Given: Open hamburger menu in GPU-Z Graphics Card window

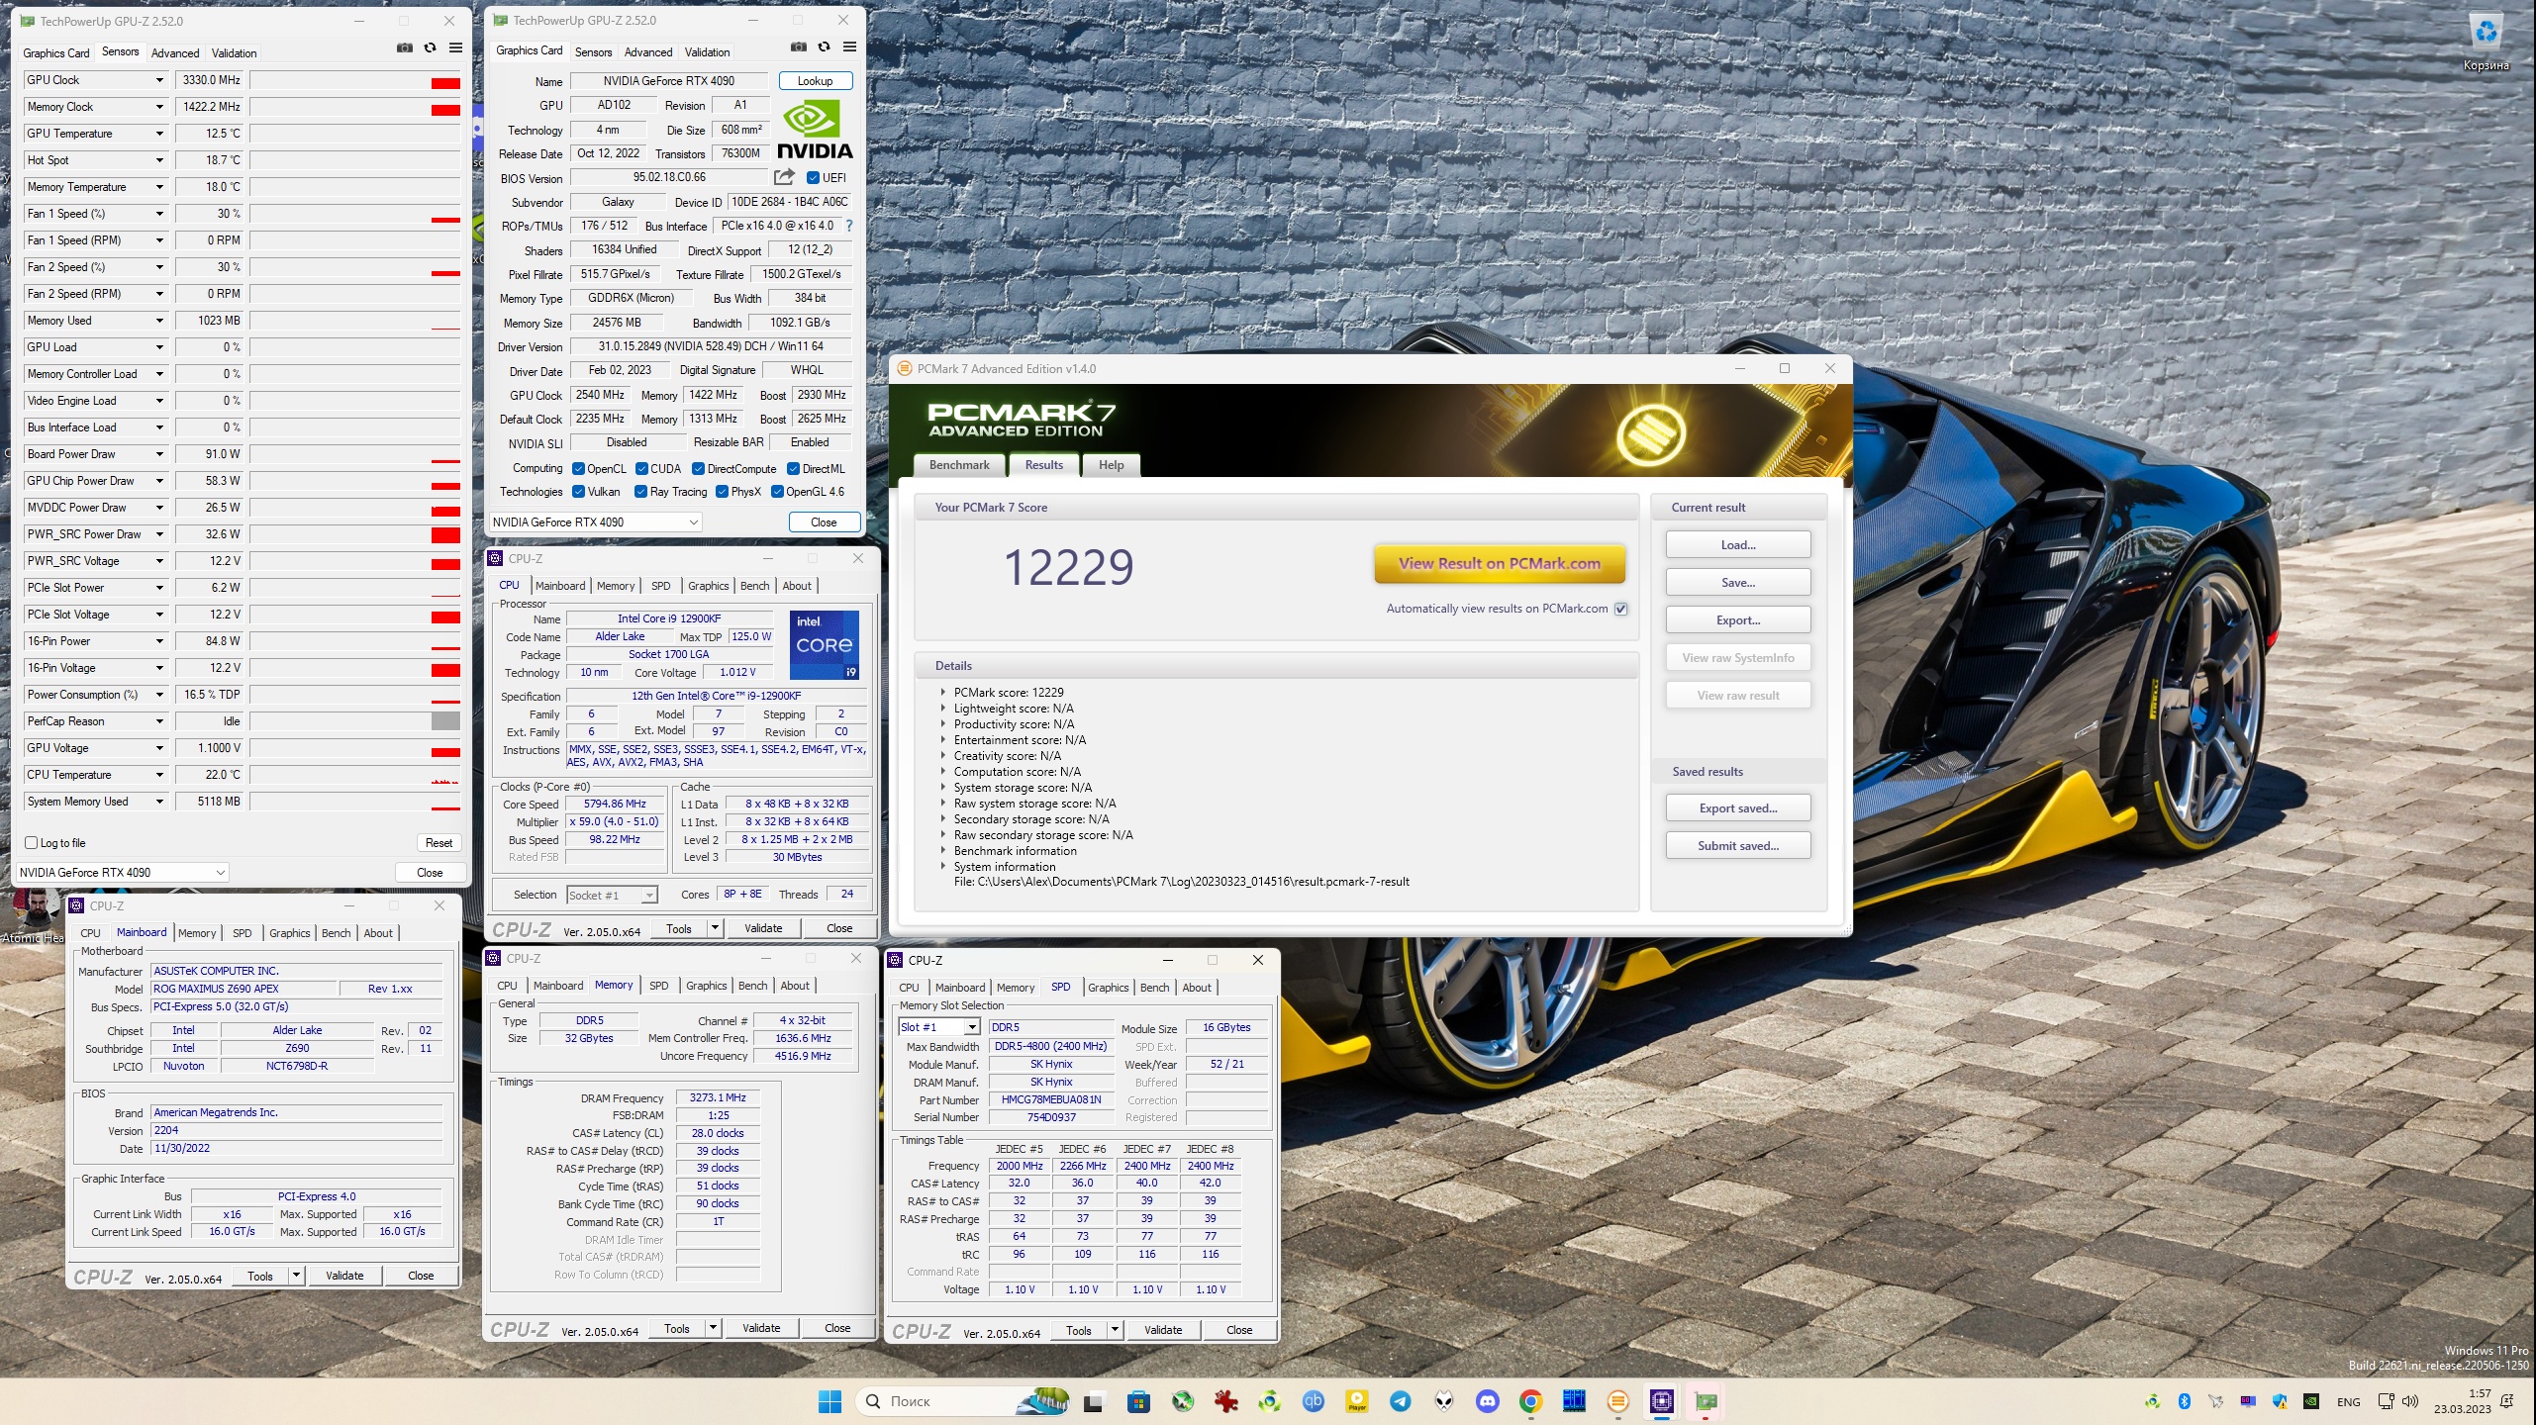Looking at the screenshot, I should [x=849, y=47].
